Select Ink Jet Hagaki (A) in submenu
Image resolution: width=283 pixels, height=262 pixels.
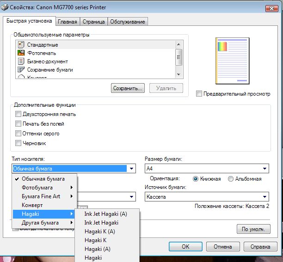coord(107,214)
